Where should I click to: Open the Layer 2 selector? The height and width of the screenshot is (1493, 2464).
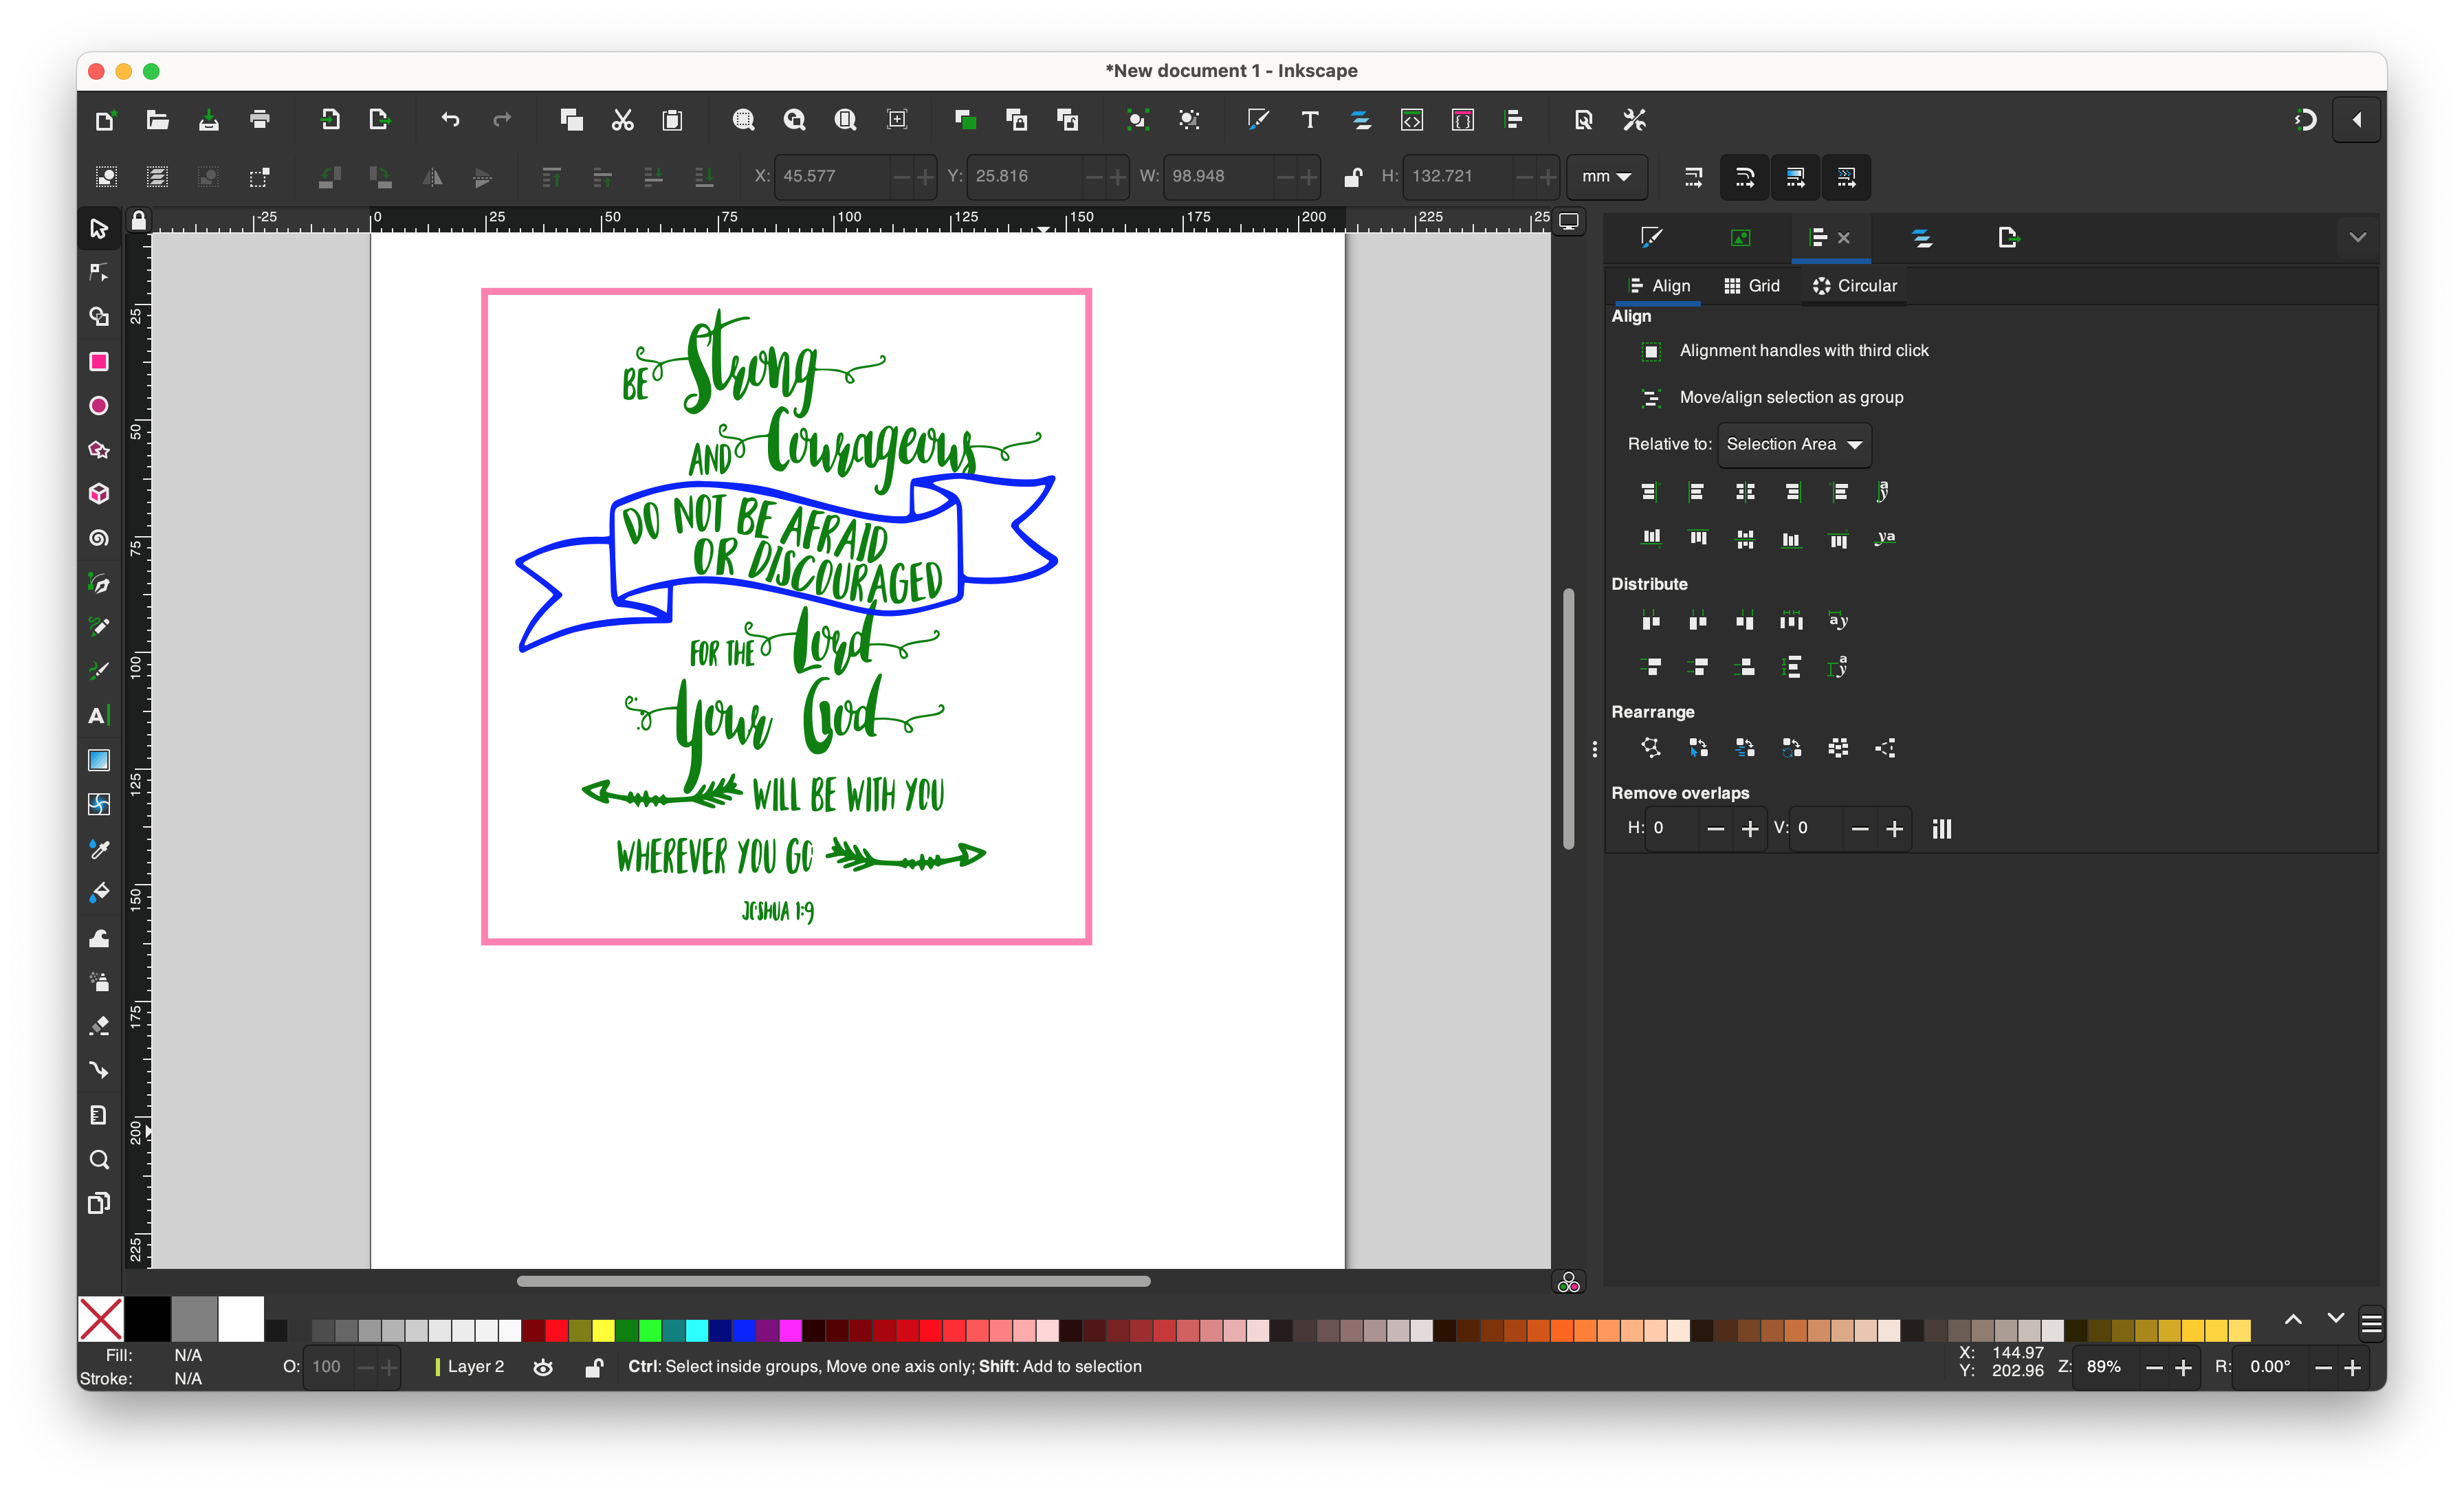coord(470,1366)
